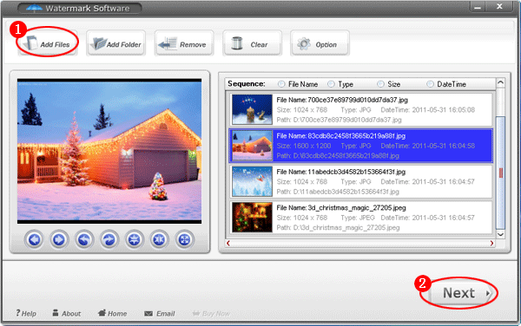Click file name 700ce37e89799d010dd7da37.jpg text
This screenshot has width=521, height=326.
[358, 100]
